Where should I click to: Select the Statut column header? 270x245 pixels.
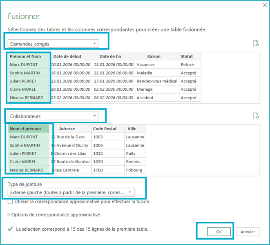(190, 56)
